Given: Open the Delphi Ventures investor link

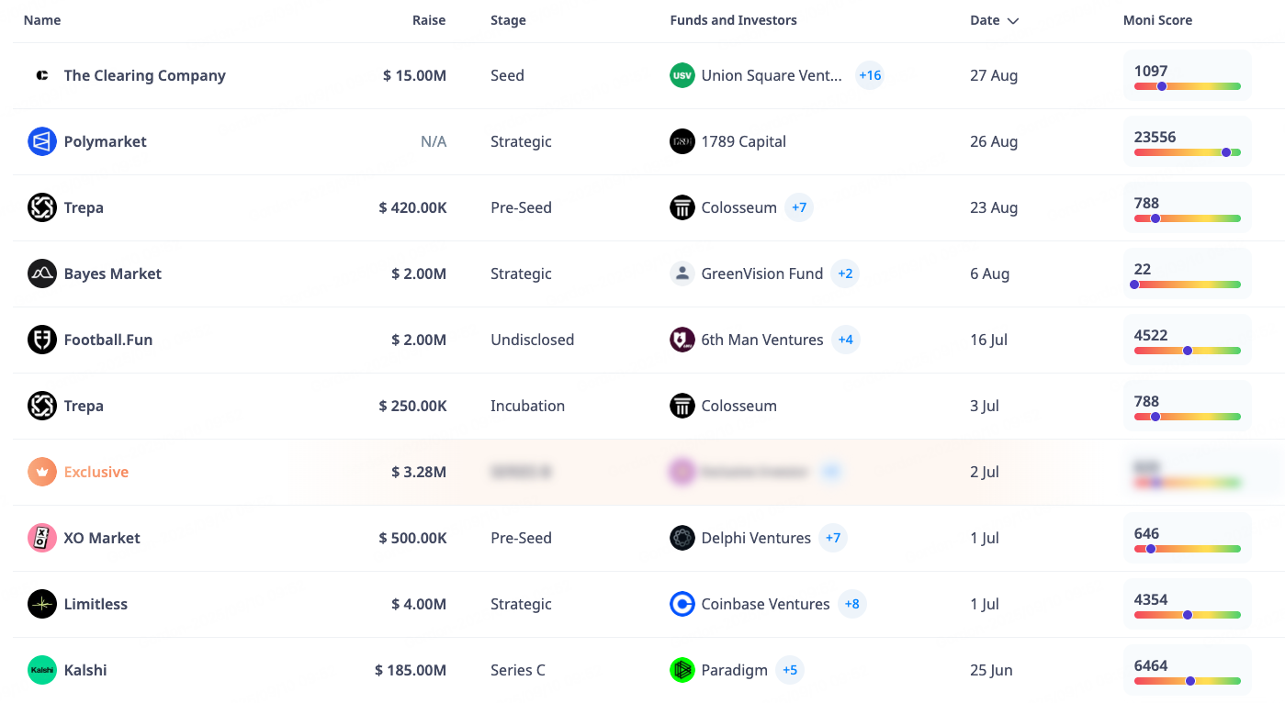Looking at the screenshot, I should pos(756,538).
